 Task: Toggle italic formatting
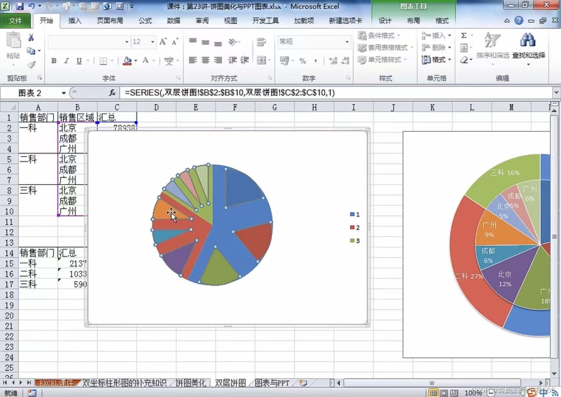(66, 61)
